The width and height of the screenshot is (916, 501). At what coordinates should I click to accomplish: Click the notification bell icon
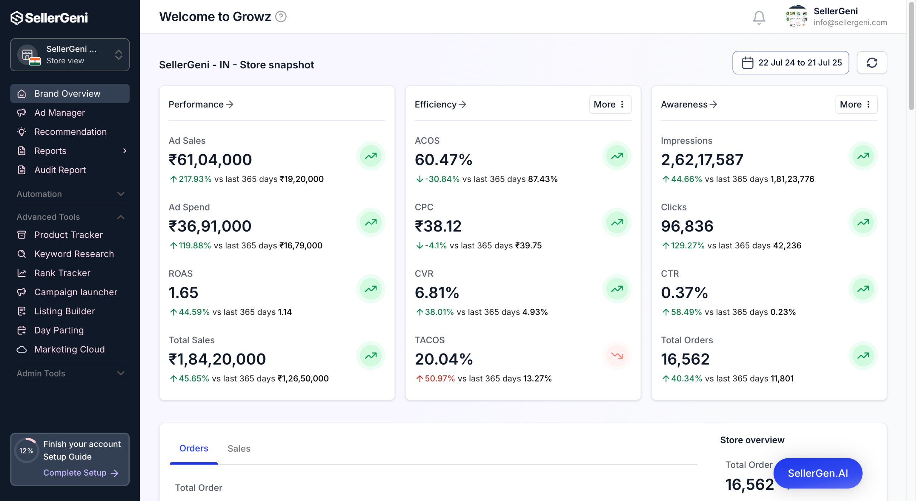coord(759,17)
